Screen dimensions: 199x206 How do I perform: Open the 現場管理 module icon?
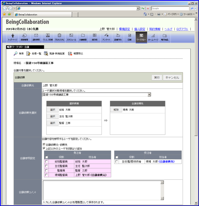pyautogui.click(x=24, y=37)
